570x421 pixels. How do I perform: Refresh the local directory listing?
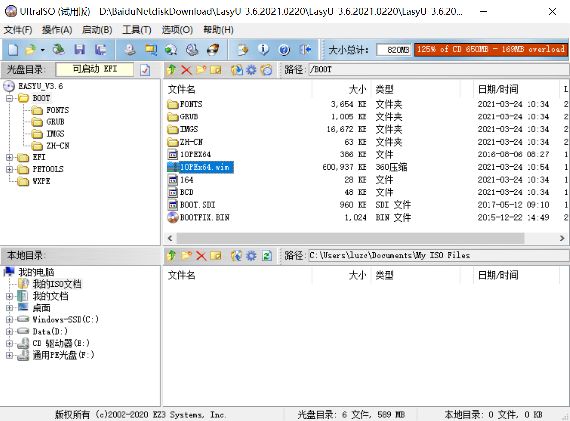click(266, 256)
